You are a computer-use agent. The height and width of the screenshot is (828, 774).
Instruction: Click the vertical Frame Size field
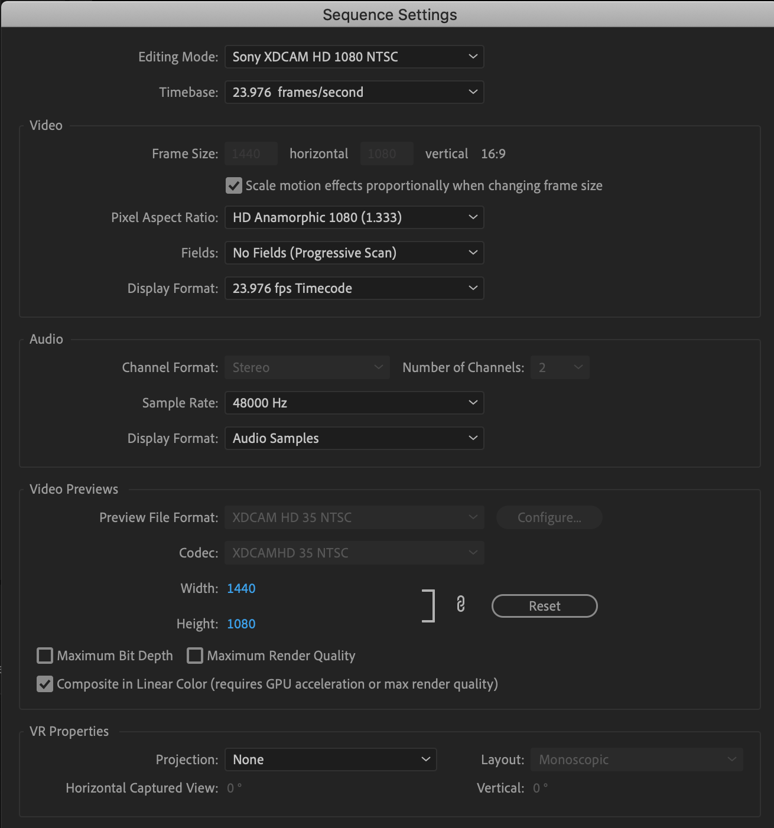pyautogui.click(x=386, y=154)
